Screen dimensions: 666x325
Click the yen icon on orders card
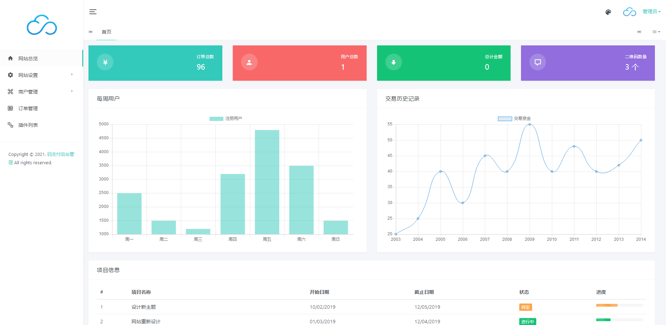[x=105, y=62]
